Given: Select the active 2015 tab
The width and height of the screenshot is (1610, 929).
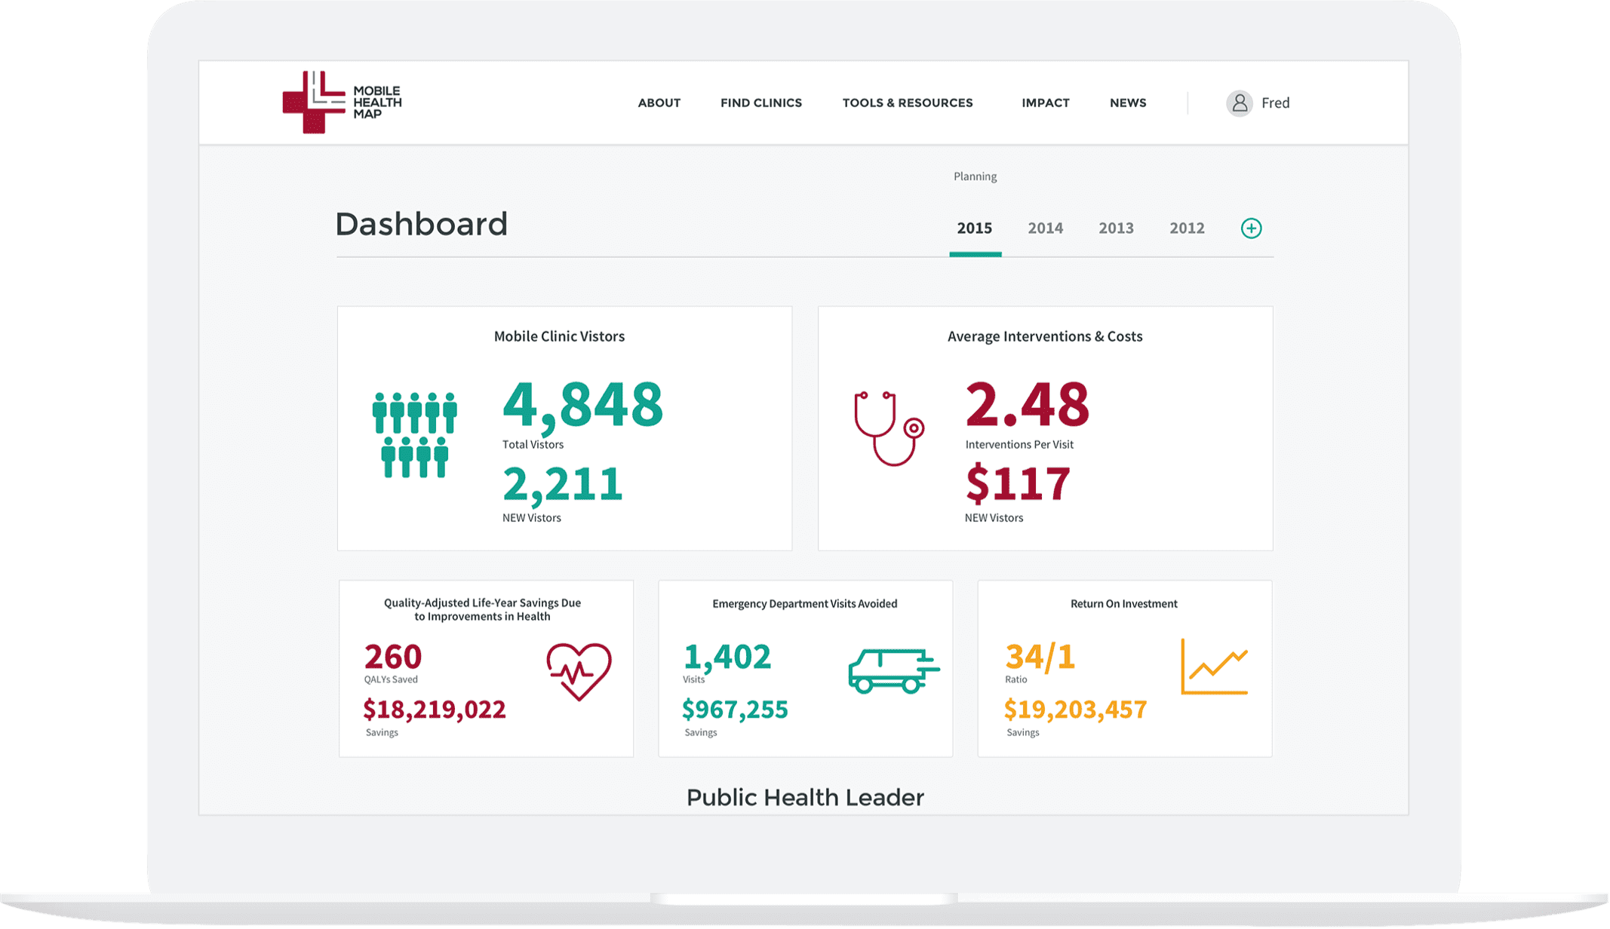Looking at the screenshot, I should (974, 228).
